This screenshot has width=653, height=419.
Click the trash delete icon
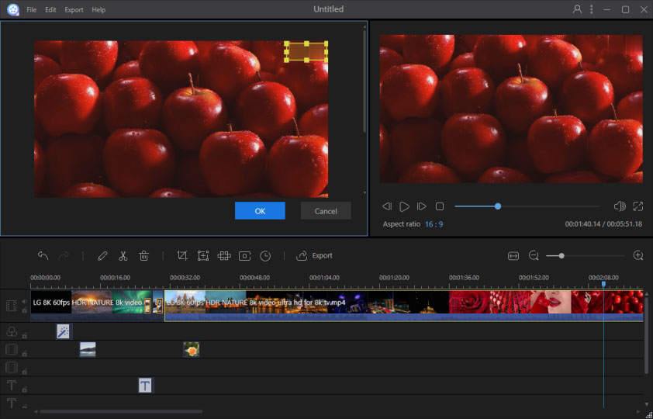[143, 255]
